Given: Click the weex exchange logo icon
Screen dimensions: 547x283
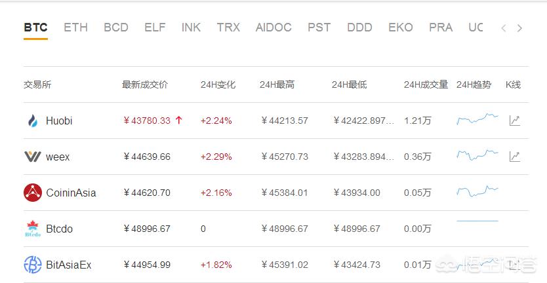Looking at the screenshot, I should click(x=33, y=157).
